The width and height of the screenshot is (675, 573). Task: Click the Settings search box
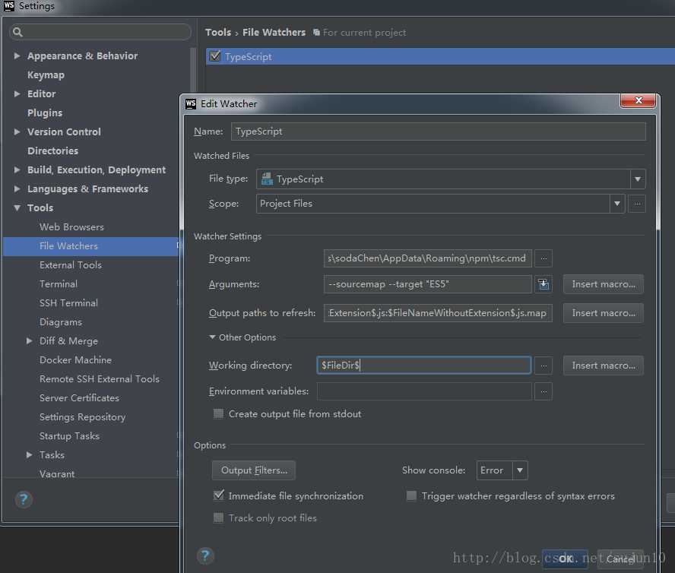pos(100,32)
